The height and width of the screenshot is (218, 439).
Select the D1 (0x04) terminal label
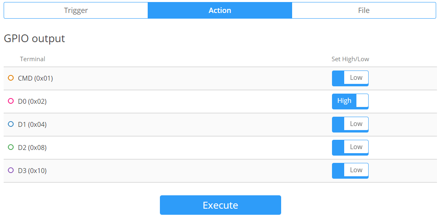pos(32,124)
